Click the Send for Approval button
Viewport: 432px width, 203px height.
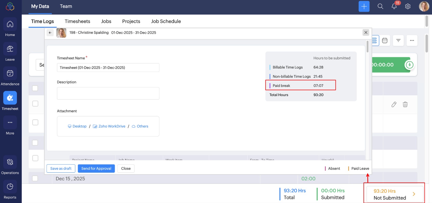(x=96, y=168)
